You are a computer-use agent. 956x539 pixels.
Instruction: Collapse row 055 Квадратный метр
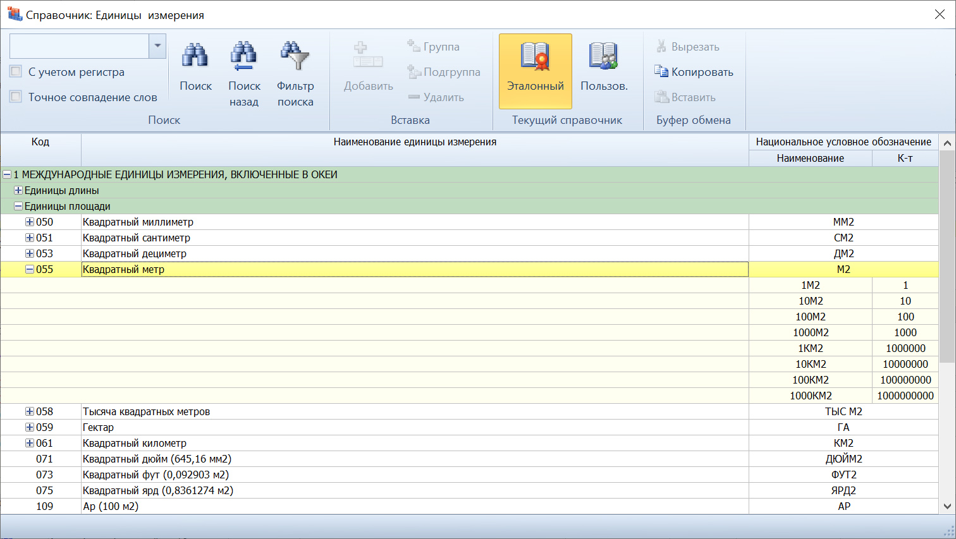30,269
